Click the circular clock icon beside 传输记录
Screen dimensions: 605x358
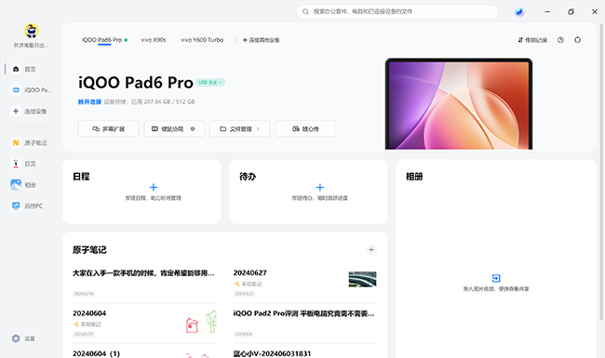(x=560, y=40)
